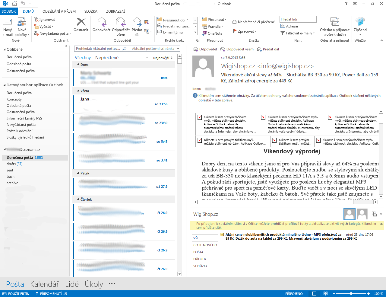The width and height of the screenshot is (386, 297).
Task: Open Kalendář navigation view
Action: tap(45, 284)
